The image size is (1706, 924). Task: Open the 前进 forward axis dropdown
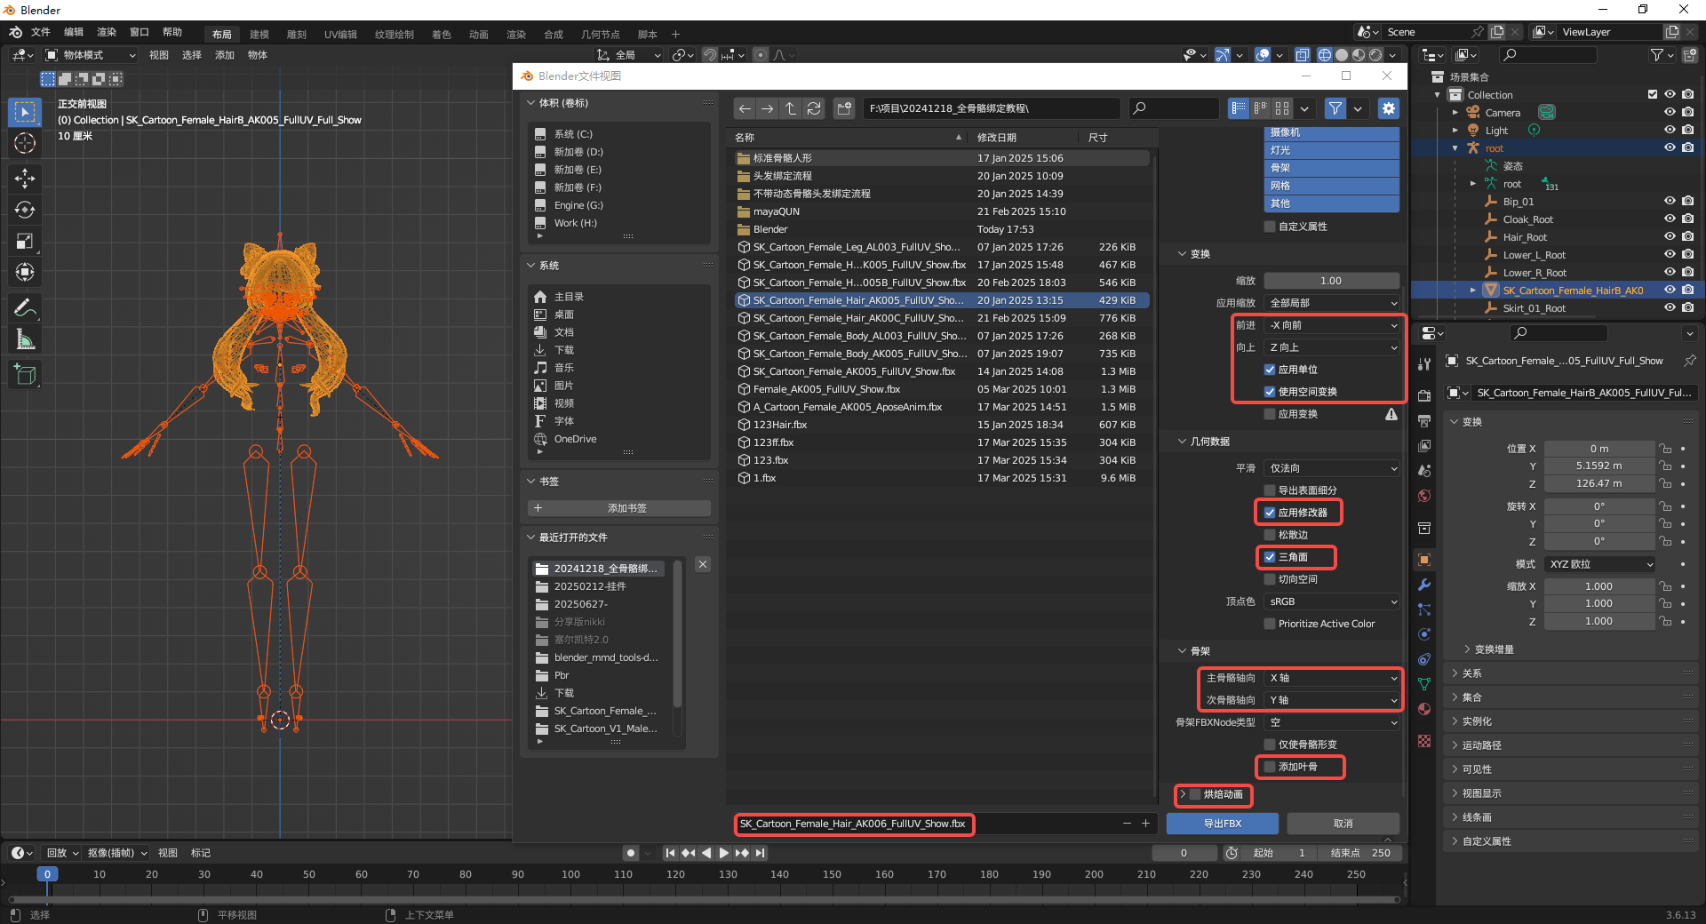coord(1331,325)
